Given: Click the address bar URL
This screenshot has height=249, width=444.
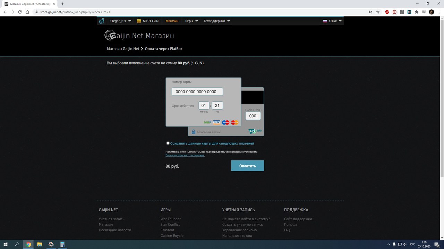Looking at the screenshot, I should click(75, 12).
